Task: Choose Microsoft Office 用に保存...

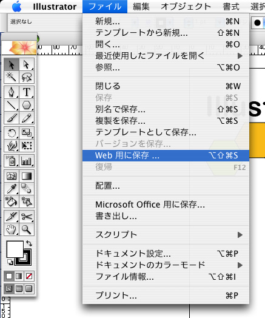Action: click(x=166, y=205)
